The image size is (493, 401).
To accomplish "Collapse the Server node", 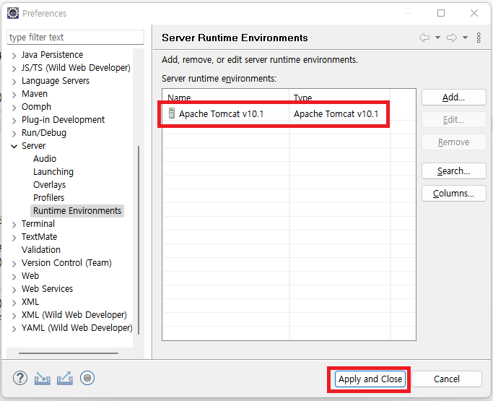I will 14,147.
